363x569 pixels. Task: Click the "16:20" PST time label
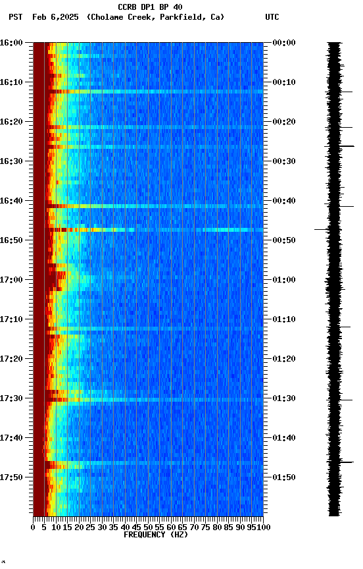[11, 122]
